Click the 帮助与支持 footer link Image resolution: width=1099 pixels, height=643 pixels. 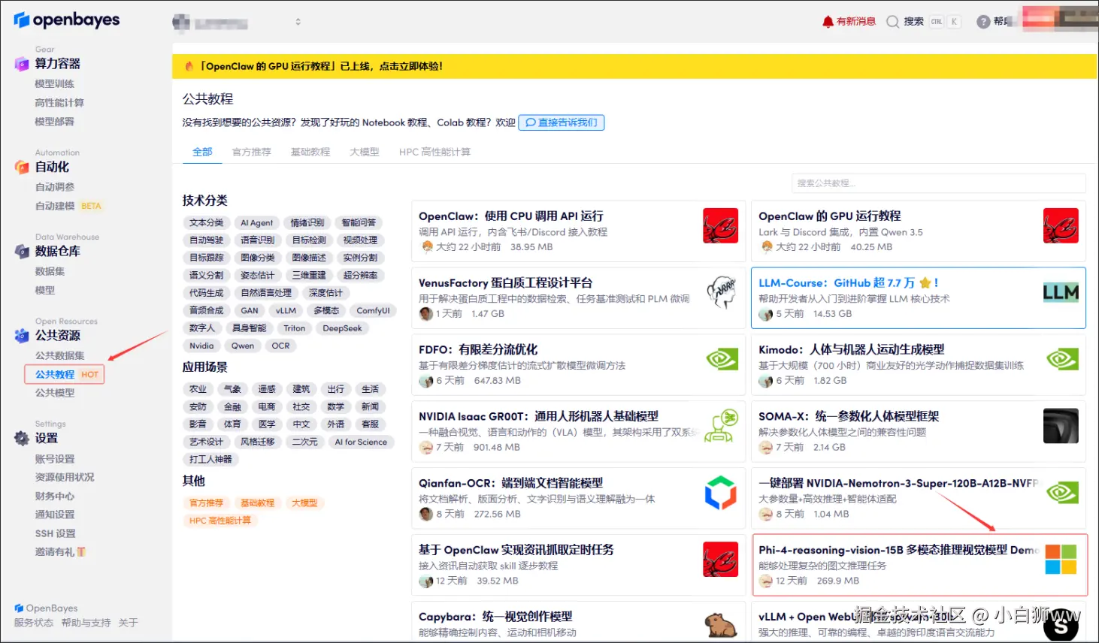86,623
